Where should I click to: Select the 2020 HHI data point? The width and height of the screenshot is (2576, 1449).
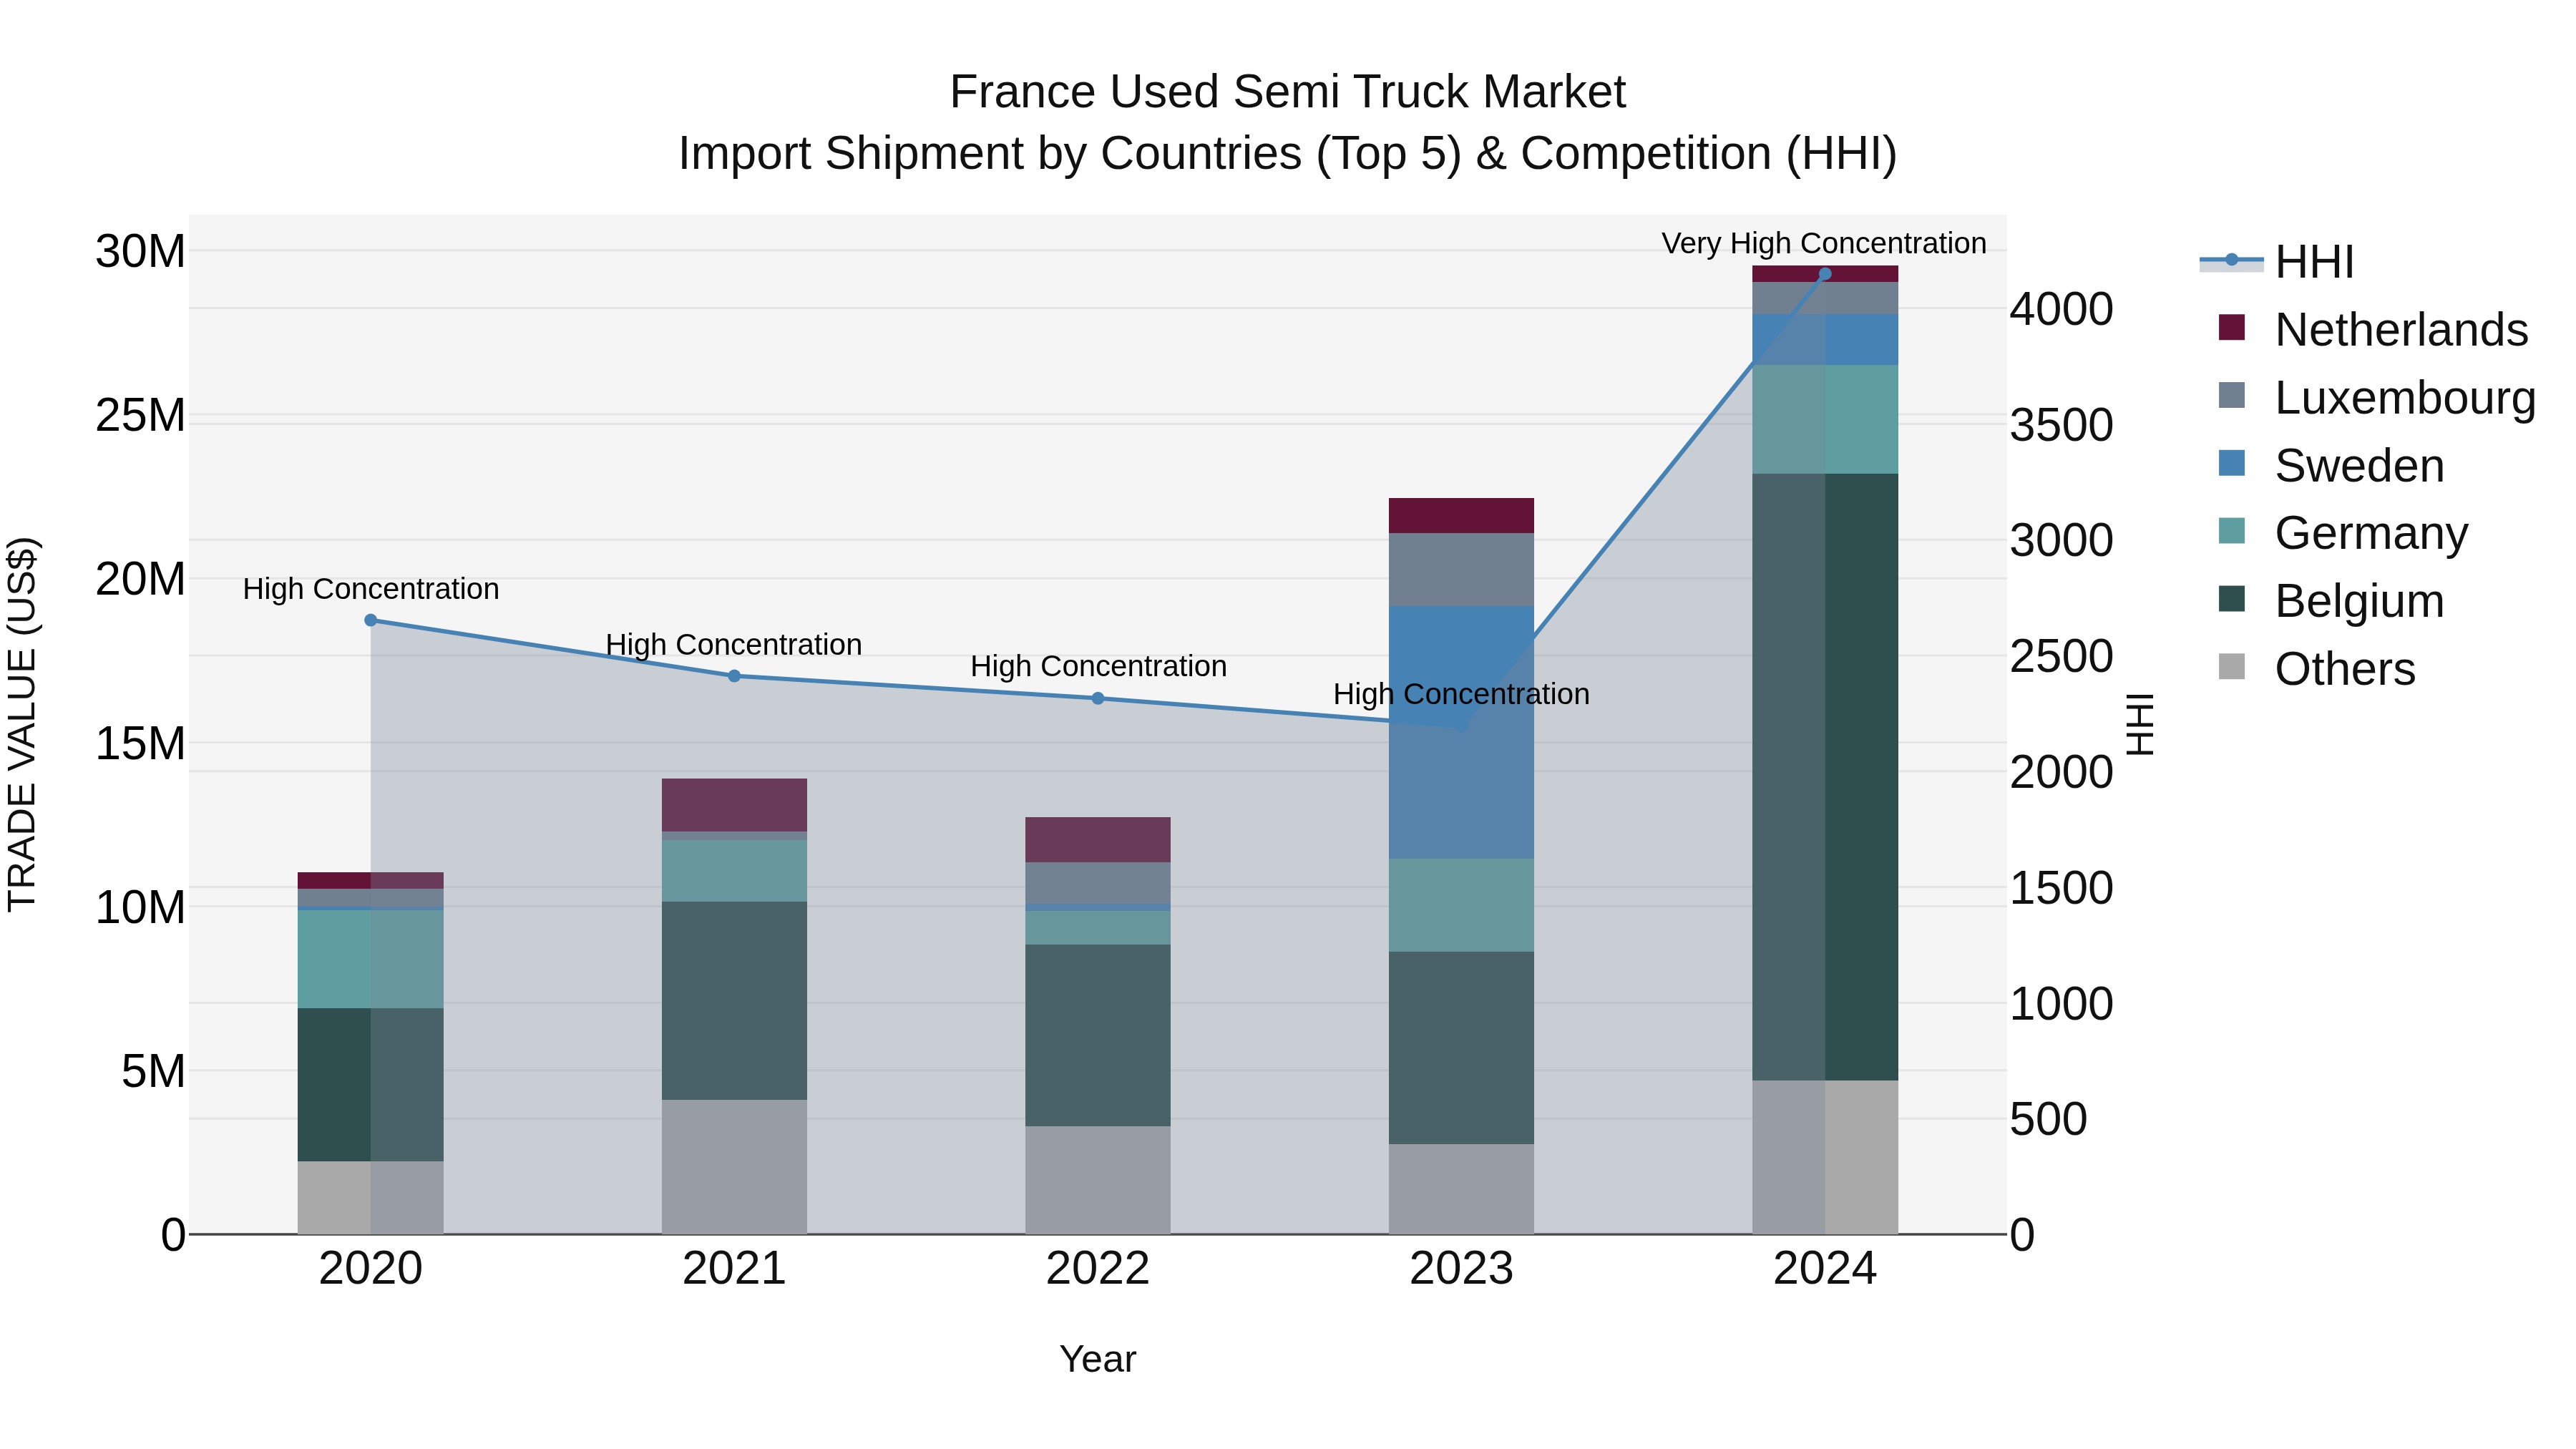pyautogui.click(x=371, y=620)
